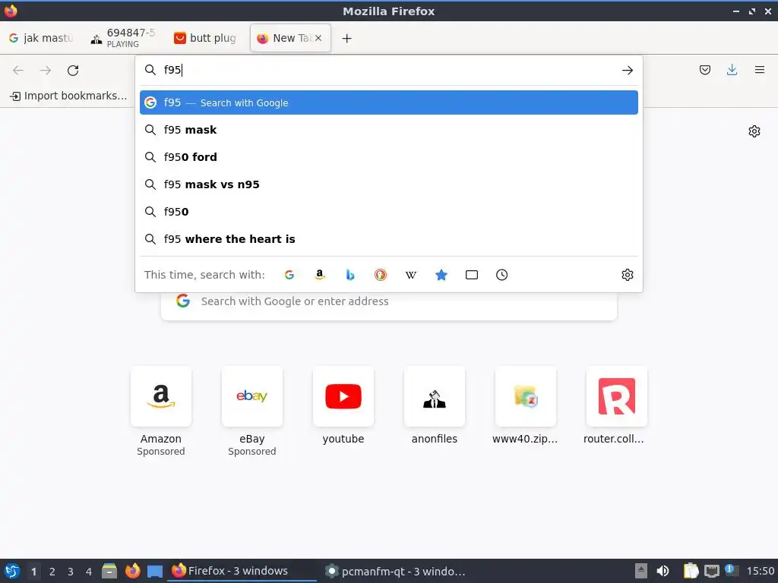Open the network tray icon
This screenshot has width=778, height=583.
click(x=711, y=571)
